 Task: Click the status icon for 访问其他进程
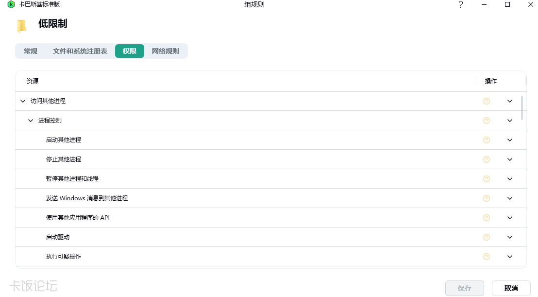coord(486,101)
